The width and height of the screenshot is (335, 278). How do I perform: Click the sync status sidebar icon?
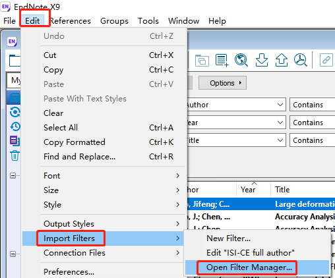(x=15, y=112)
